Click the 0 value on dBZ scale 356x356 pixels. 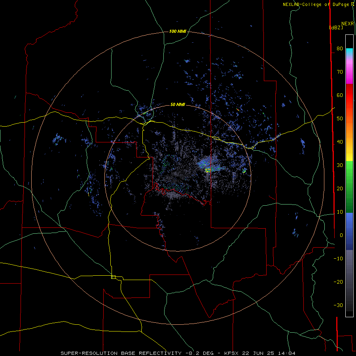click(x=341, y=235)
